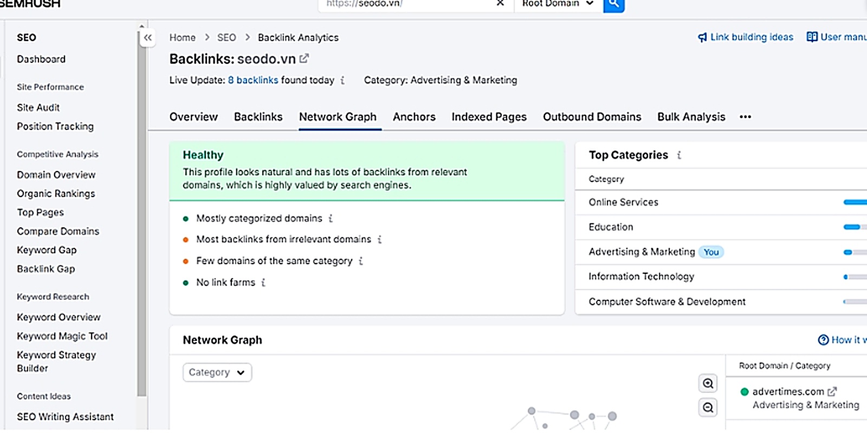Open the Root Domain scope dropdown
This screenshot has width=867, height=433.
click(558, 4)
